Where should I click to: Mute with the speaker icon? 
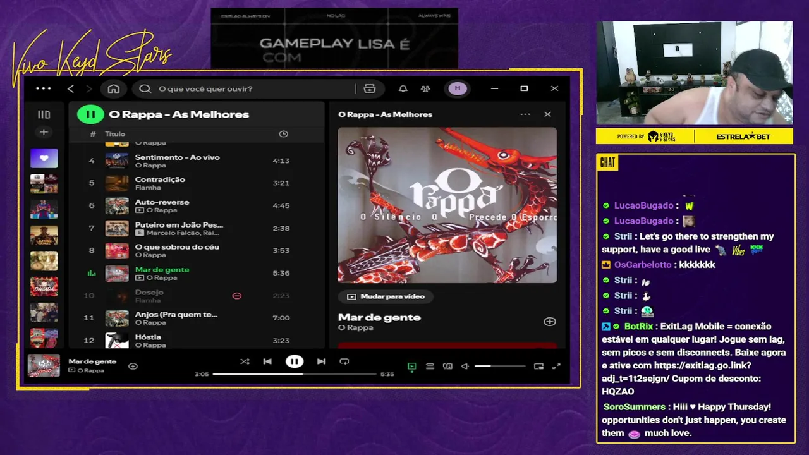465,366
